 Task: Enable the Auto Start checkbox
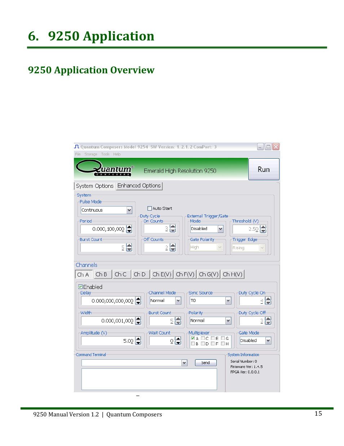[x=150, y=208]
